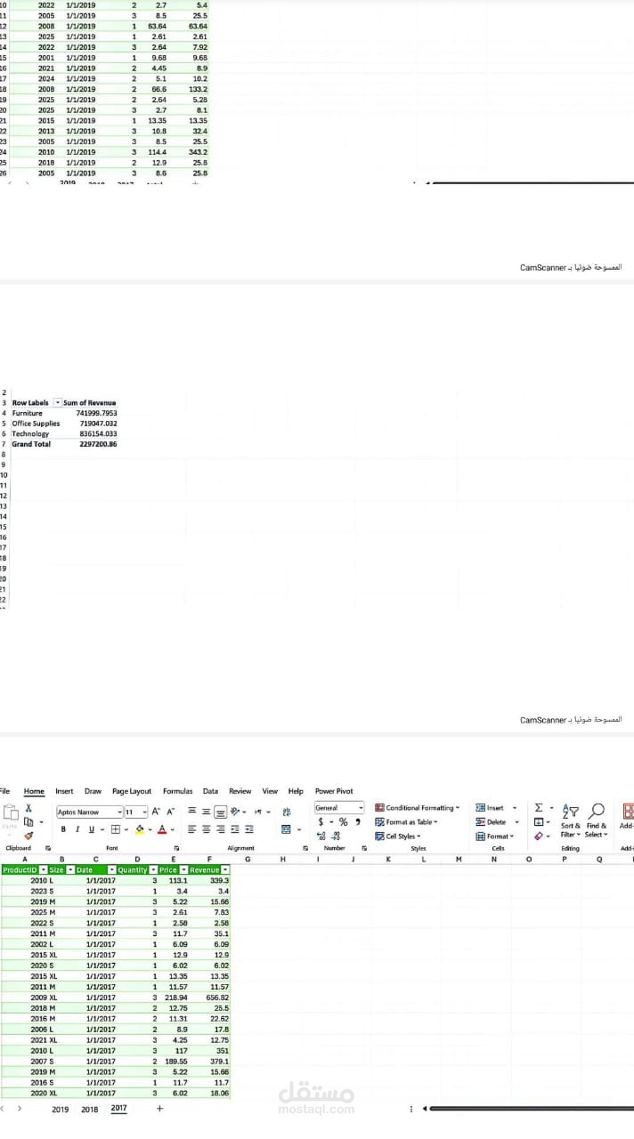The width and height of the screenshot is (634, 1139).
Task: Click Align Right icon
Action: tap(220, 829)
